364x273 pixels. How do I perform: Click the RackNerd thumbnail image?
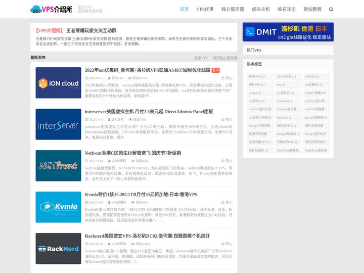pos(58,248)
